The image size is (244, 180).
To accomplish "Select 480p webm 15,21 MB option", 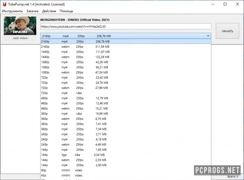I will [126, 108].
